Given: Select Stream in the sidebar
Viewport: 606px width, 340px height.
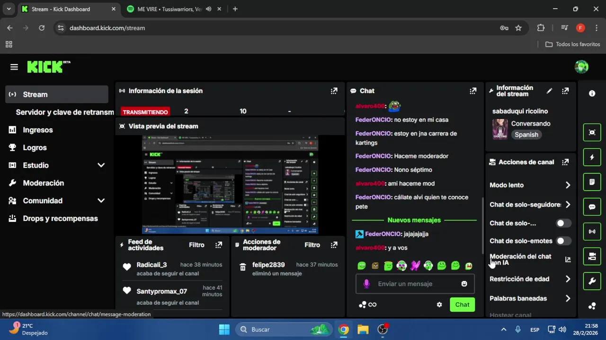Looking at the screenshot, I should (x=58, y=94).
